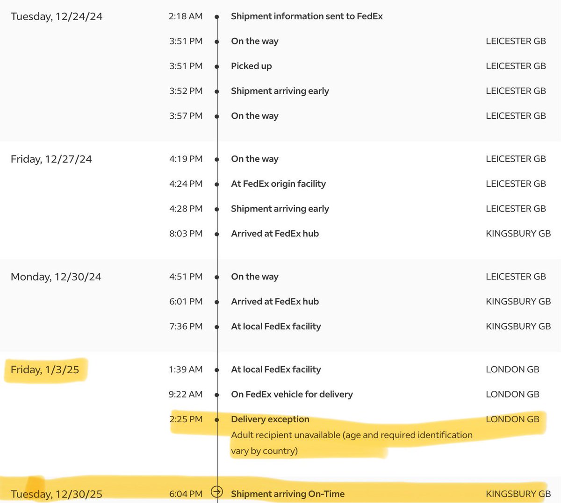
Task: Select 'On FedEx vehicle for delivery' status
Action: [292, 394]
